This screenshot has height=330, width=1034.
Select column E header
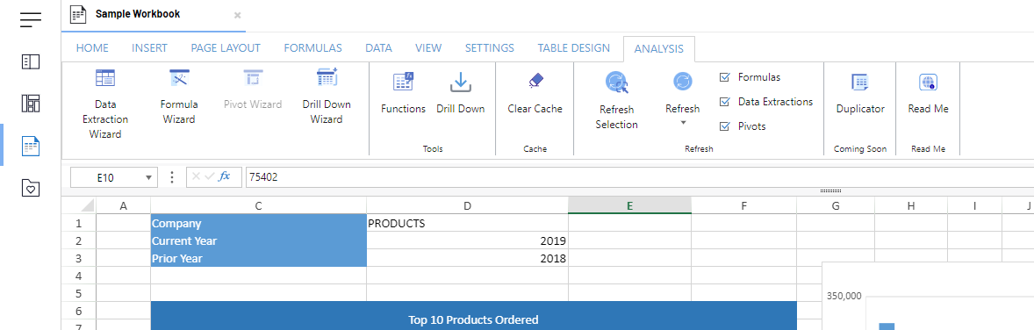pyautogui.click(x=629, y=206)
